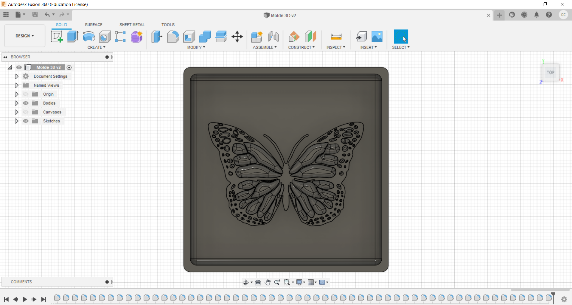The width and height of the screenshot is (572, 305).
Task: Select the Create Form tool
Action: click(137, 37)
